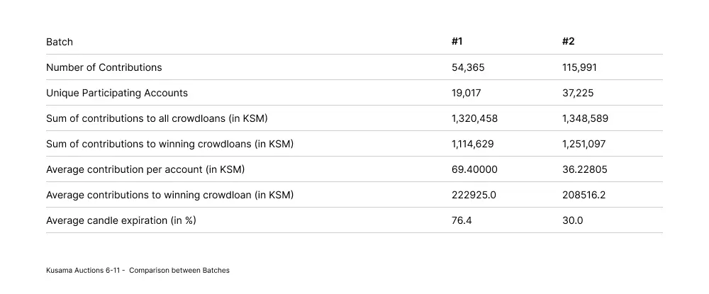
Task: Click the Kusama Auctions 6-11 caption text
Action: tap(138, 271)
